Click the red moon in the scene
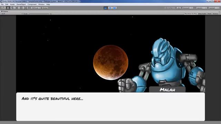Screen dimensions: 221x124 pyautogui.click(x=110, y=62)
